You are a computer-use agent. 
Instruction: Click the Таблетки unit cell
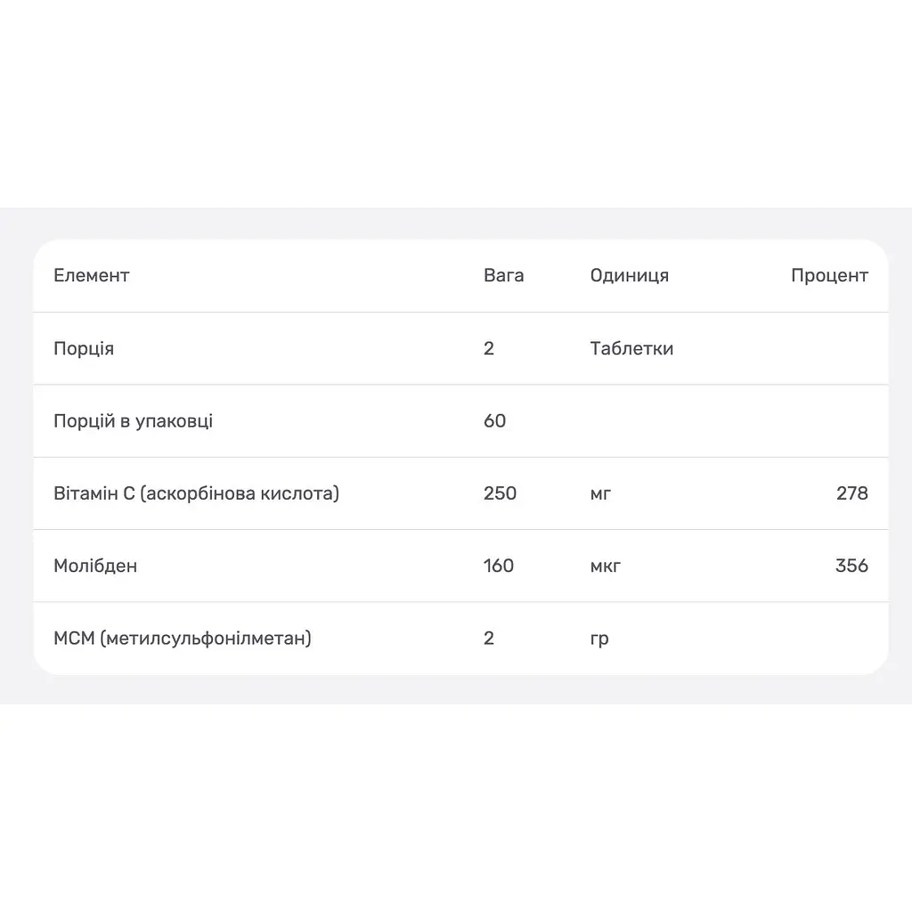[631, 348]
